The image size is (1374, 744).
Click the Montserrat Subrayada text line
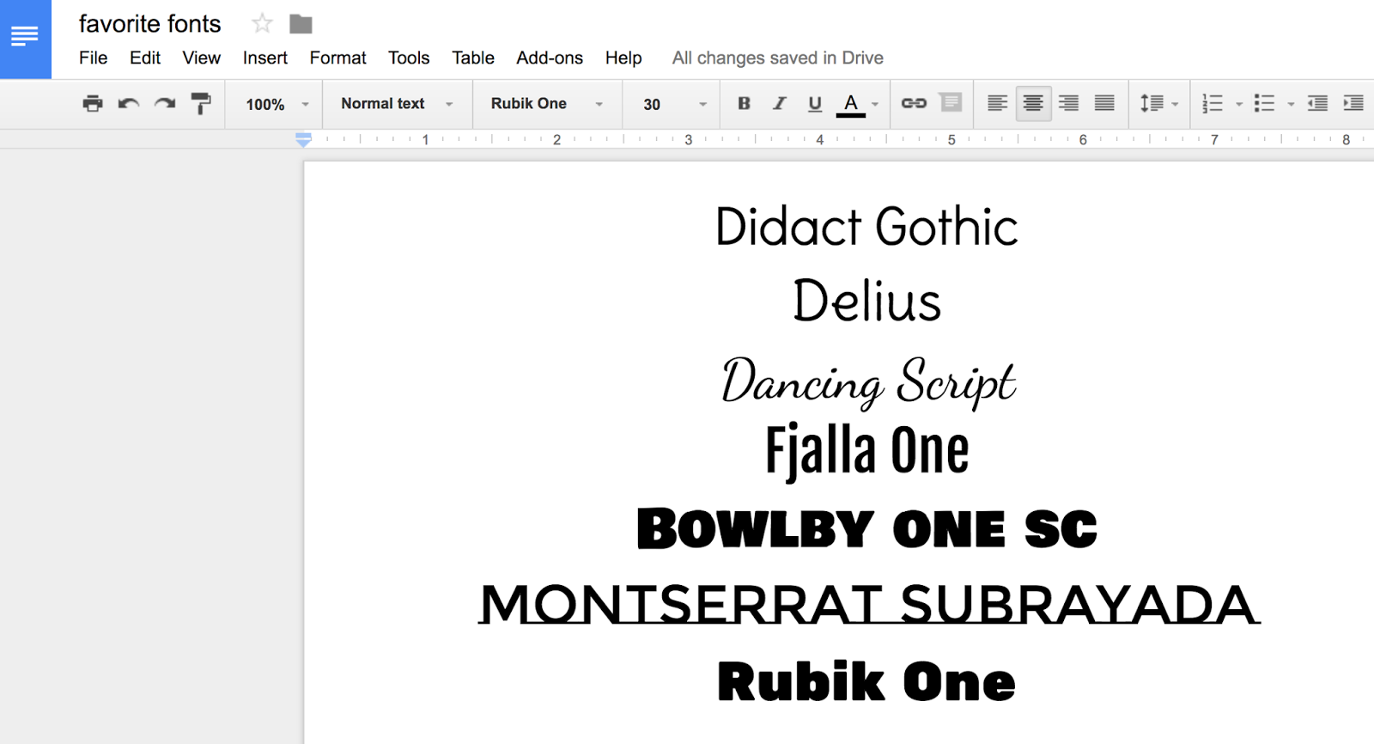tap(869, 604)
